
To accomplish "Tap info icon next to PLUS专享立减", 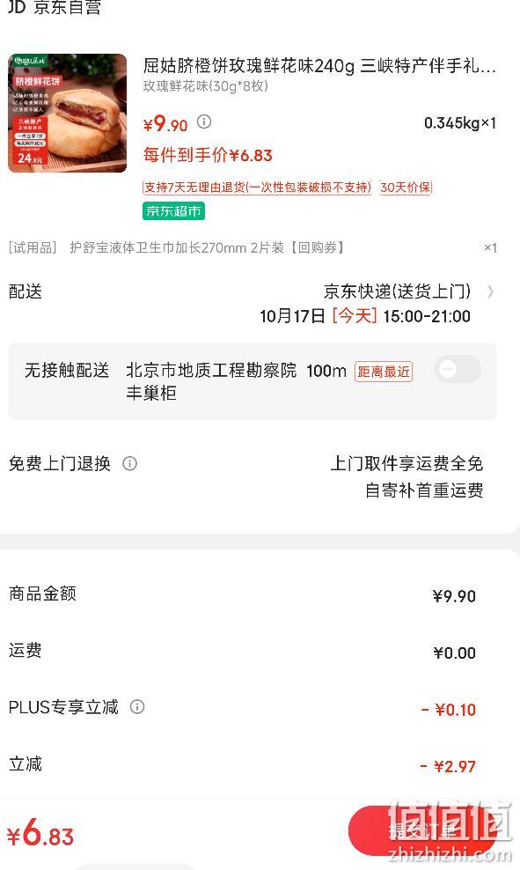I will click(x=137, y=706).
